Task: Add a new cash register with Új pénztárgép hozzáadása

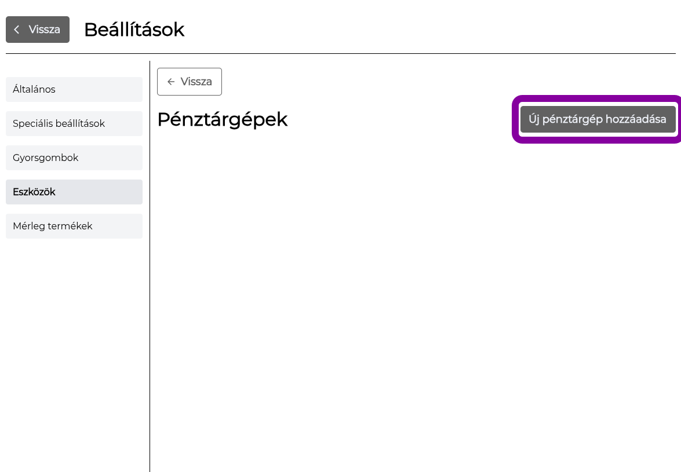Action: (598, 119)
